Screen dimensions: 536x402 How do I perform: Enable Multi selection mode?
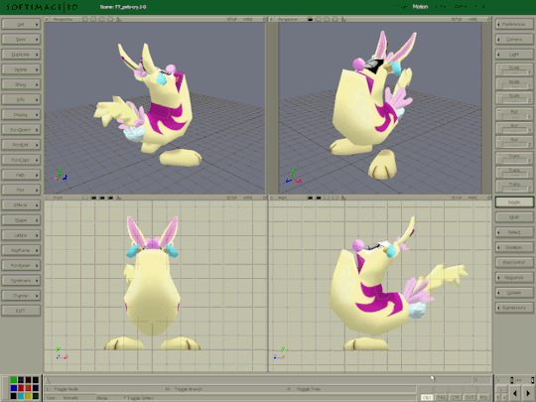tap(514, 217)
